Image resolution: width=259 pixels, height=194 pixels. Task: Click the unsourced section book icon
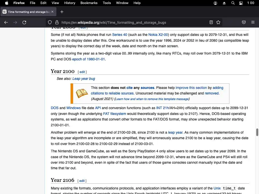coord(82,93)
